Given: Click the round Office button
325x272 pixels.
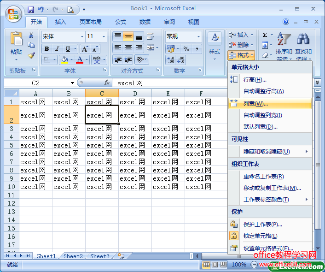Looking at the screenshot, I should point(13,12).
